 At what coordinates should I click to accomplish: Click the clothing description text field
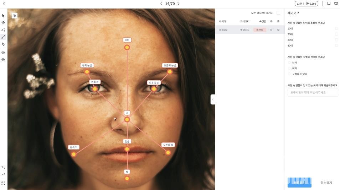[x=313, y=92]
